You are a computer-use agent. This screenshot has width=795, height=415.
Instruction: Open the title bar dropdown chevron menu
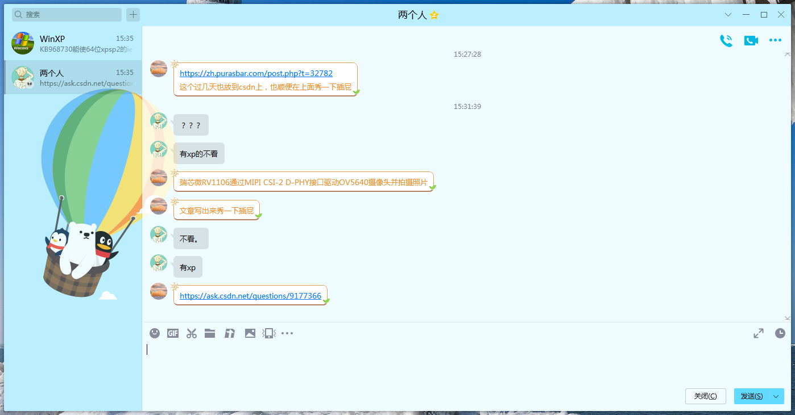pos(728,15)
